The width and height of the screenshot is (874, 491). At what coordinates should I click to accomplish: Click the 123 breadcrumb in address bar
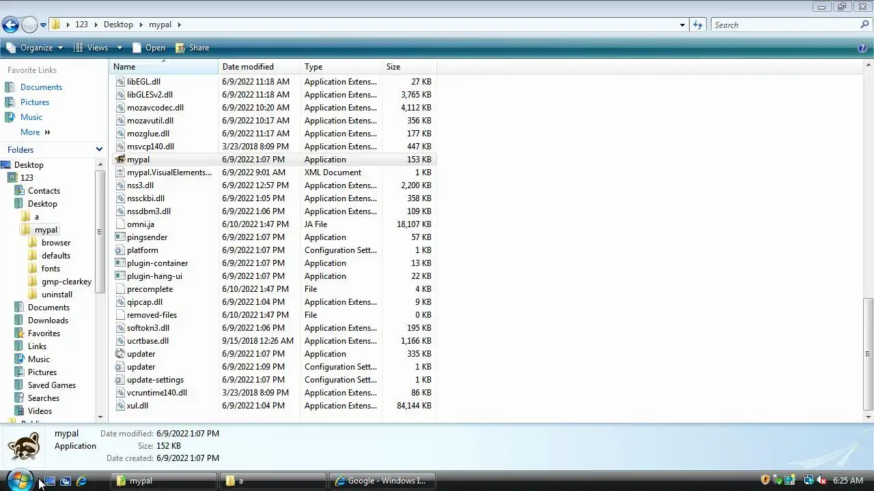[x=81, y=25]
